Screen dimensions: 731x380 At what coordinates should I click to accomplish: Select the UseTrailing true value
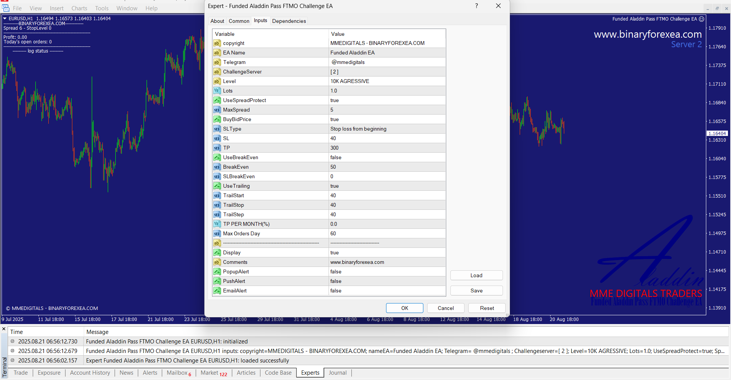387,186
